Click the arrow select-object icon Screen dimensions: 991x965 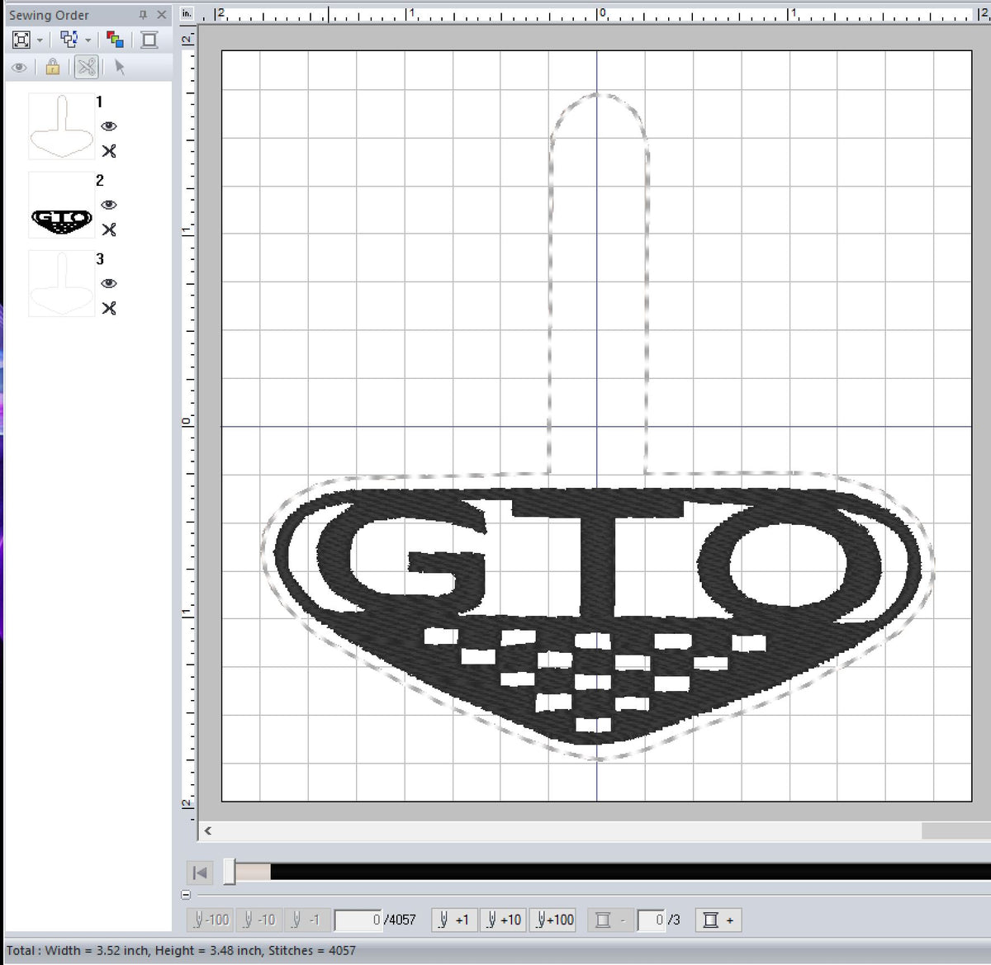[x=120, y=68]
